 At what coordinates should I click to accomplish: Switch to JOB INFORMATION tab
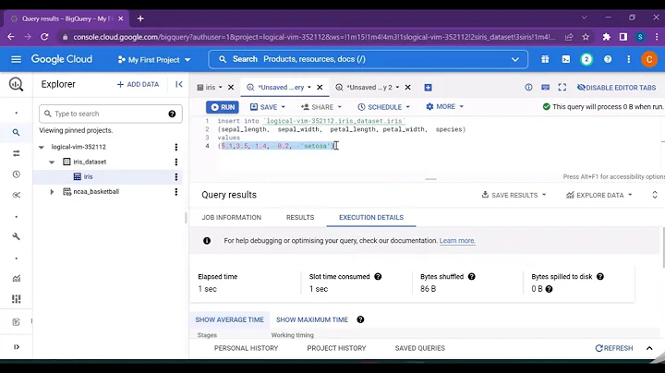coord(232,218)
